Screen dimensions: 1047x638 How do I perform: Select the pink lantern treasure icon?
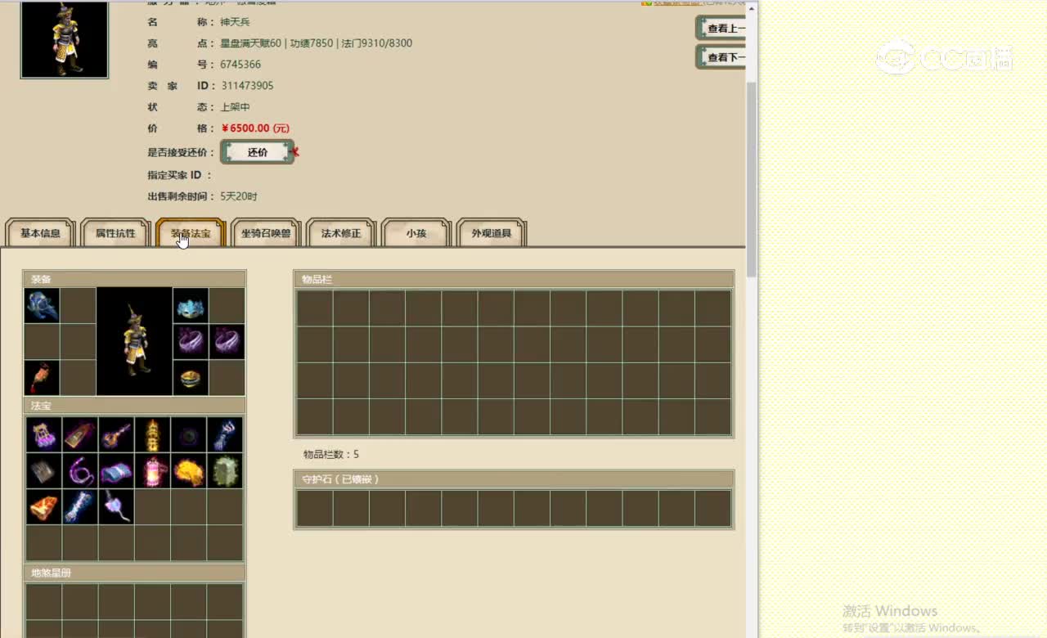click(152, 470)
